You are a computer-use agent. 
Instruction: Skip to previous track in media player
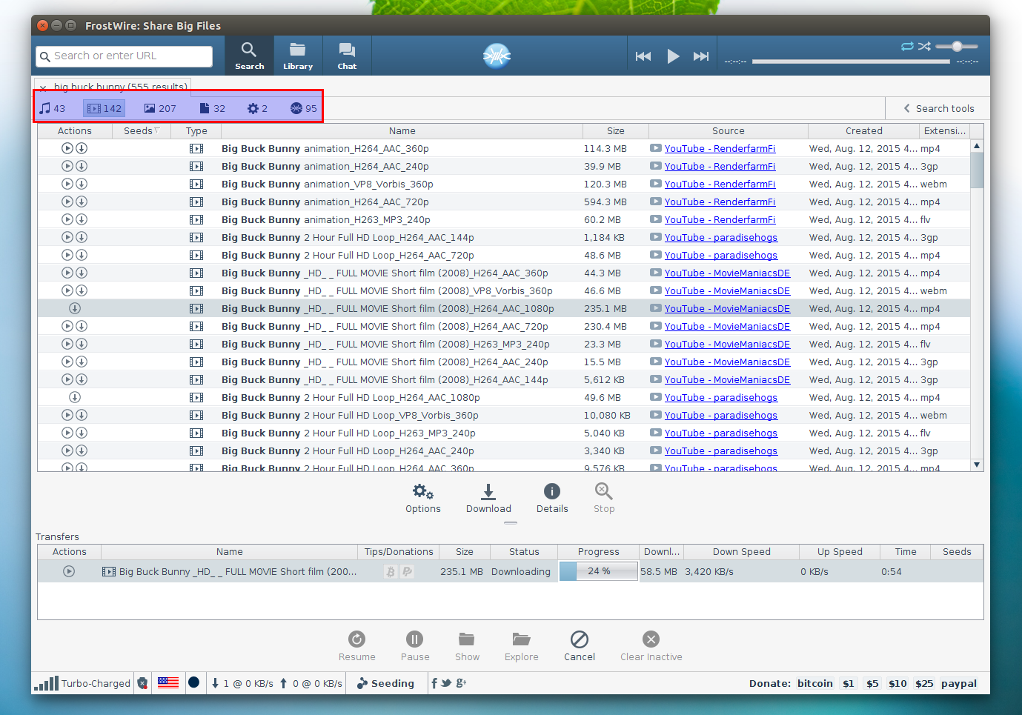pyautogui.click(x=643, y=56)
